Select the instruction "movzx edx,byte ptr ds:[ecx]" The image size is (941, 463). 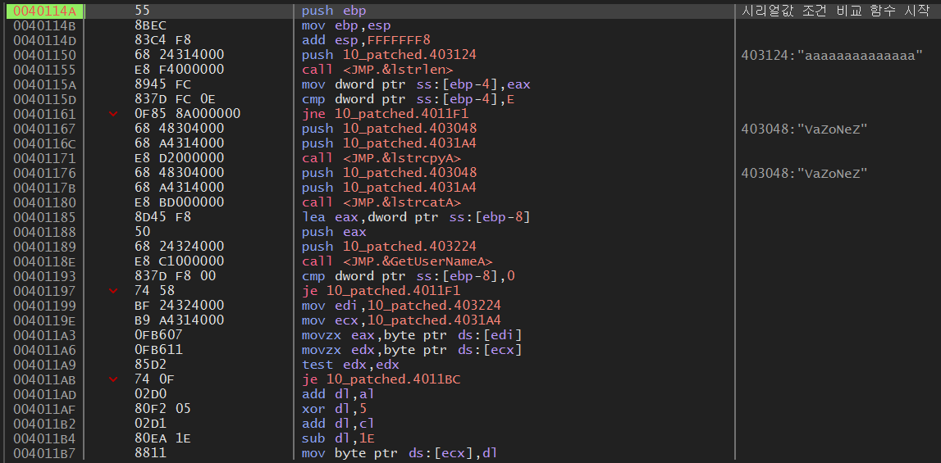tap(412, 350)
